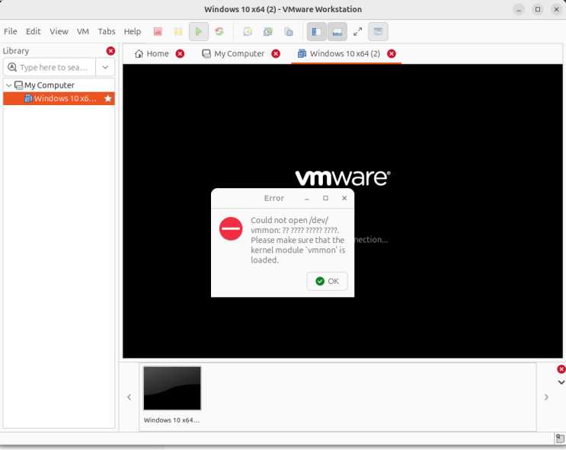The image size is (566, 450).
Task: Click the library search input field
Action: (x=50, y=67)
